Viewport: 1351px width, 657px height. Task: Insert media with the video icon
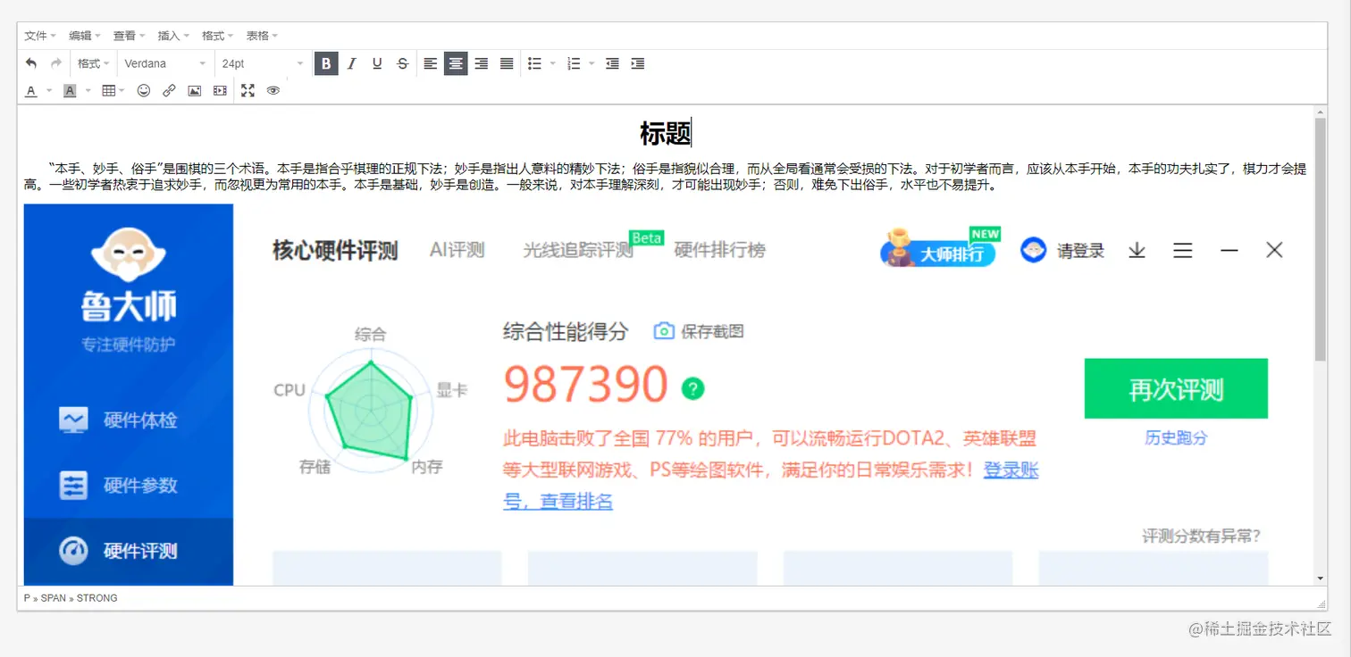[220, 90]
